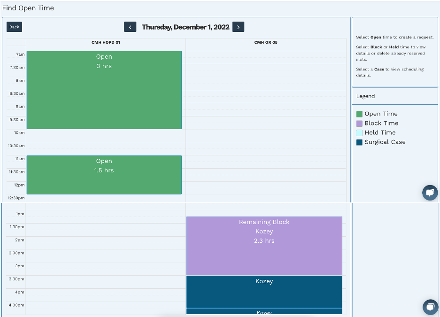The height and width of the screenshot is (317, 440).
Task: Click the Find Open Time page title
Action: coord(28,8)
